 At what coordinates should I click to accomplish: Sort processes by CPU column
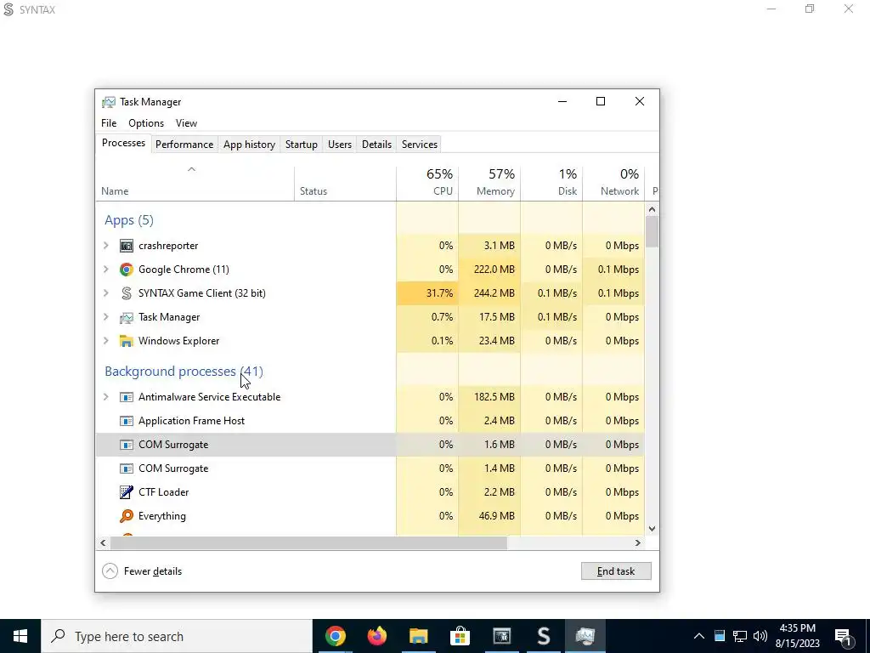[427, 184]
